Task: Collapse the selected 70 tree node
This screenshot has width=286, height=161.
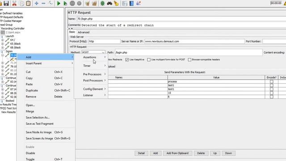Action: pyautogui.click(x=2, y=55)
